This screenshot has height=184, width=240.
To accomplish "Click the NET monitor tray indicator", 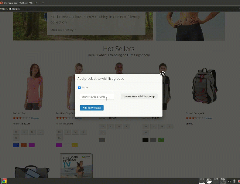I will (216, 180).
